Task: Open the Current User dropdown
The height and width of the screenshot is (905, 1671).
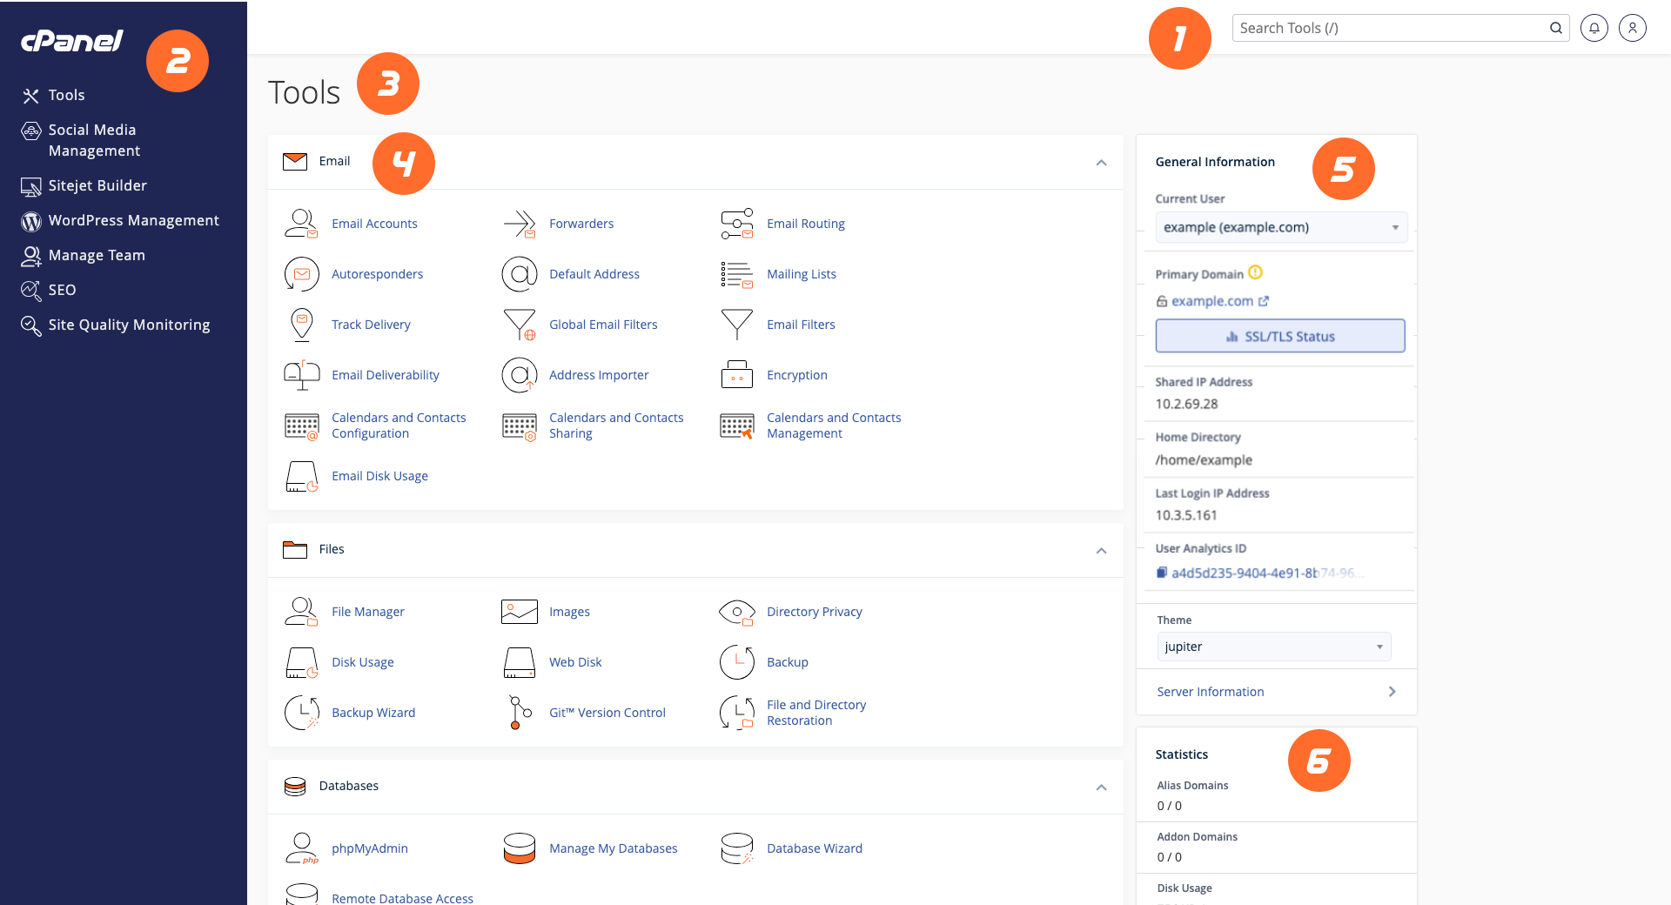Action: click(1279, 227)
